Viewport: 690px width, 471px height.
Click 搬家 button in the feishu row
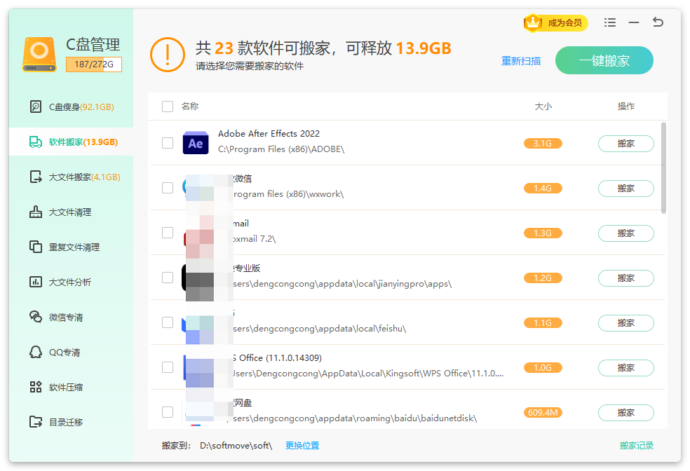tap(625, 323)
